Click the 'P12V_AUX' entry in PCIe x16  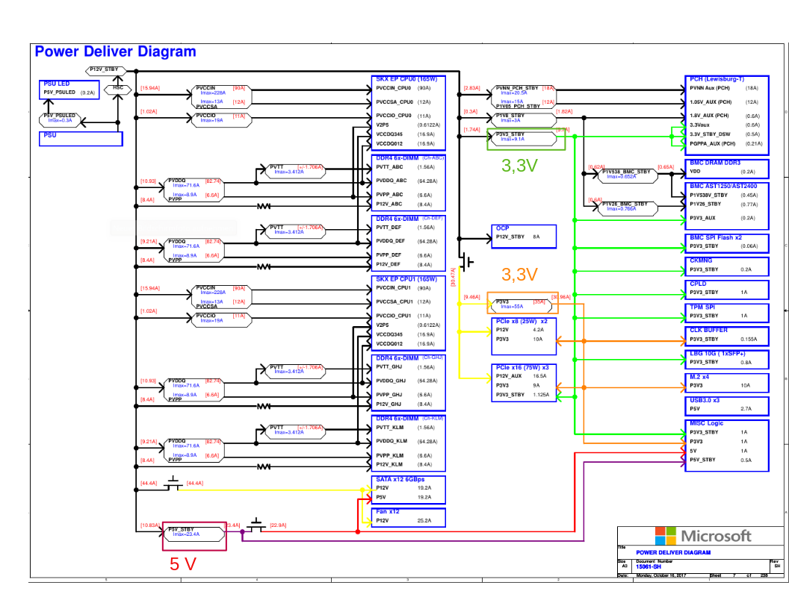click(509, 376)
